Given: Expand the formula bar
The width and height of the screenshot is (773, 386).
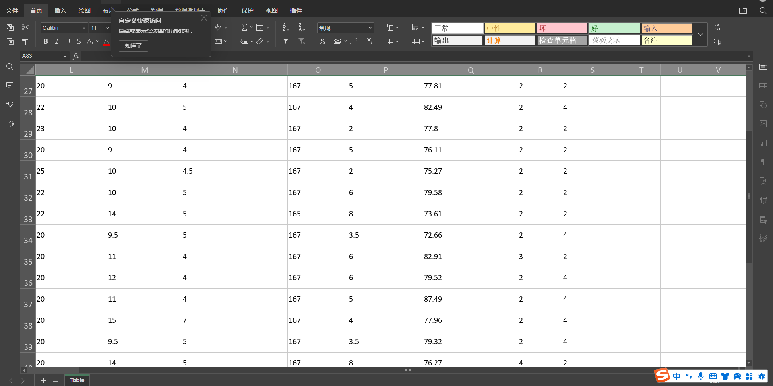Looking at the screenshot, I should coord(749,56).
